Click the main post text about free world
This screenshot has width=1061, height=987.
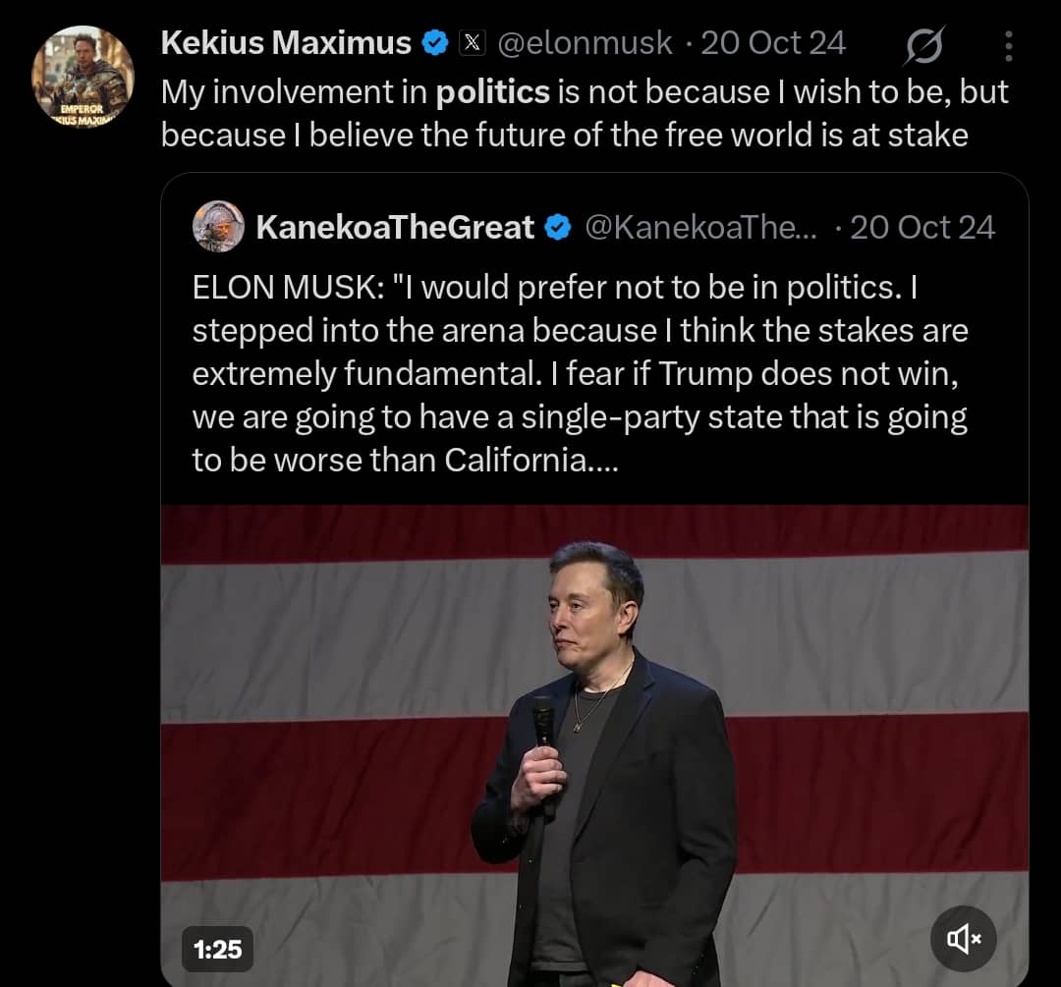point(584,113)
